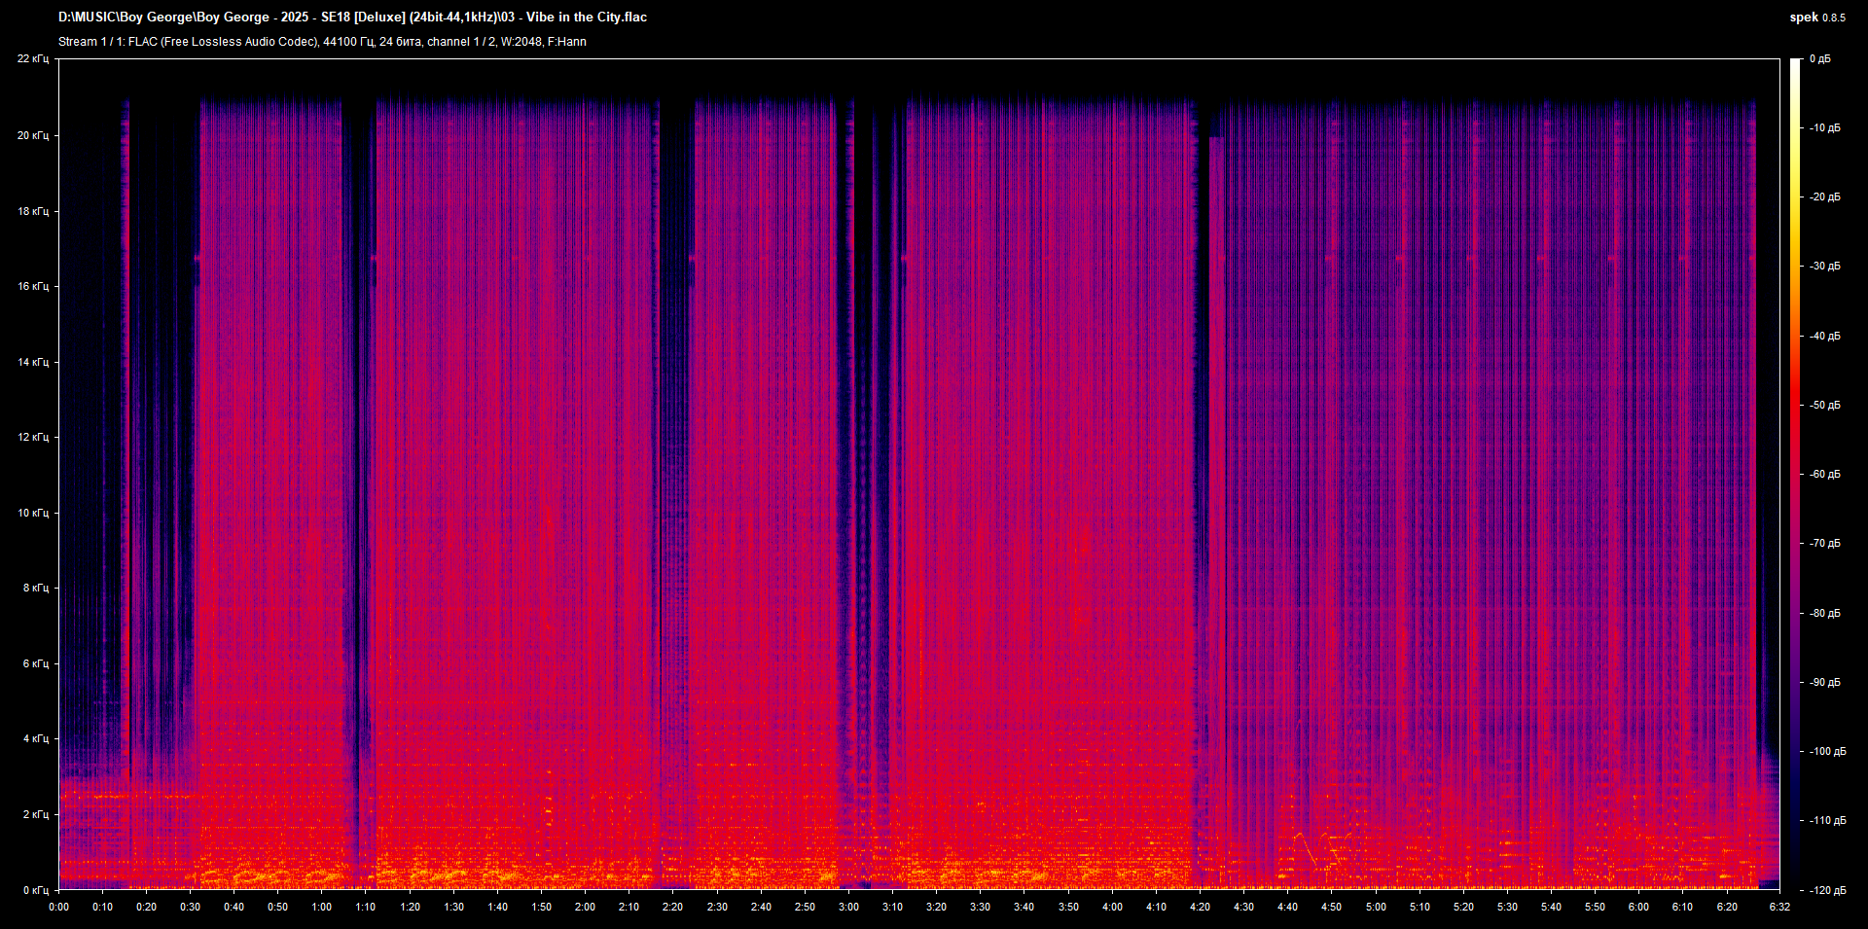1868x929 pixels.
Task: Click the -50 дБ level label
Action: (1824, 406)
